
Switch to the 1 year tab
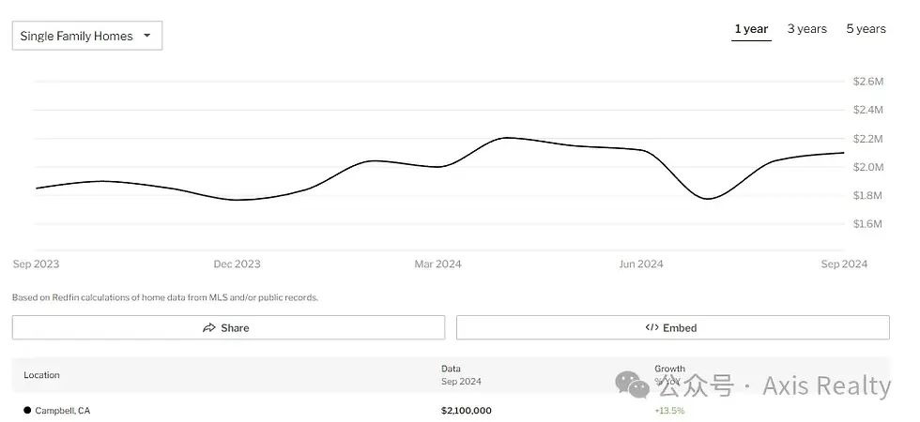click(x=751, y=29)
